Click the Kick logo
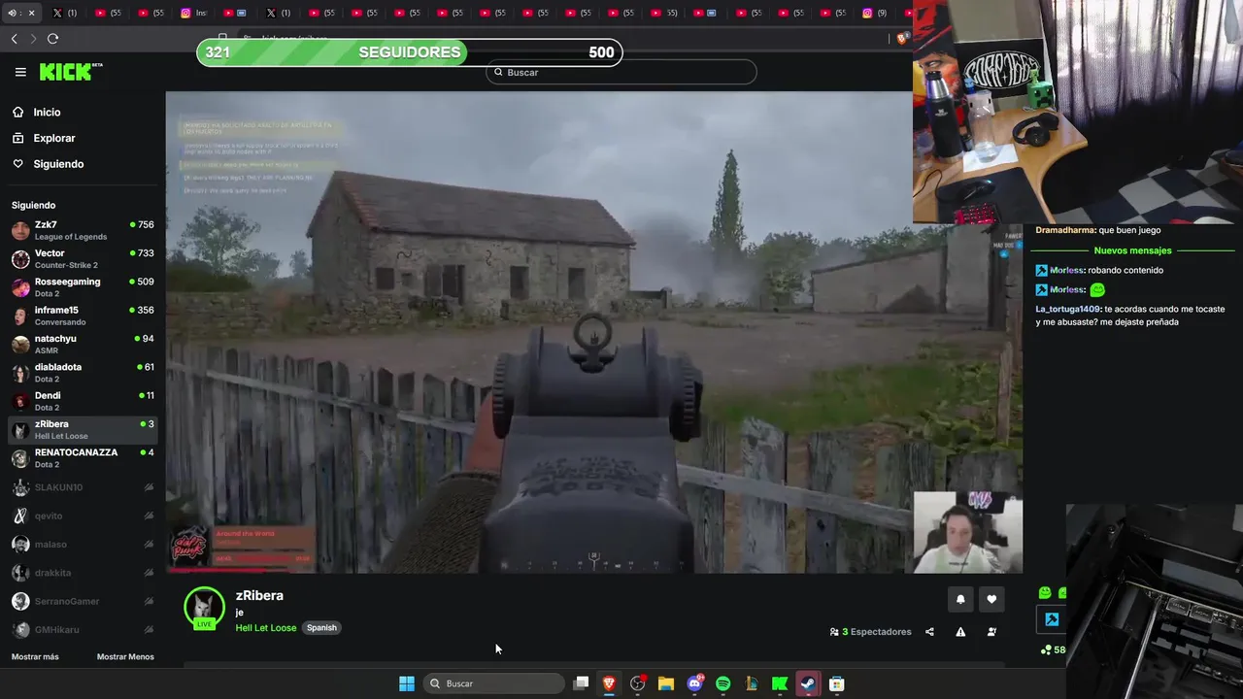Screen dimensions: 1243x699 point(70,72)
